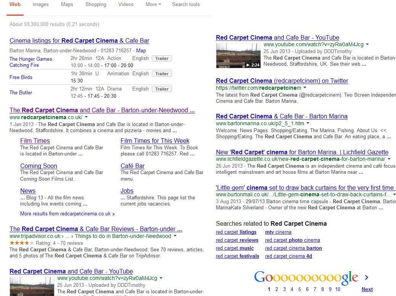Open the Lichfield Gazette result
This screenshot has height=296, width=396.
(302, 152)
